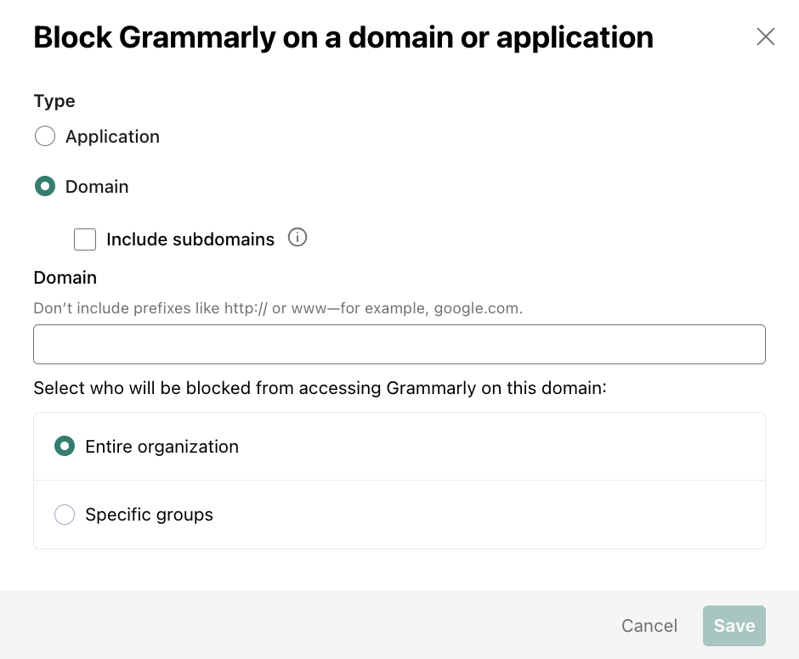Choose the Specific groups radio button
Screen dimensions: 799x659
(x=65, y=515)
